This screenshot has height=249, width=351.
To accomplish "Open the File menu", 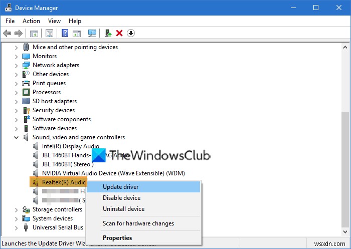I will click(x=10, y=21).
